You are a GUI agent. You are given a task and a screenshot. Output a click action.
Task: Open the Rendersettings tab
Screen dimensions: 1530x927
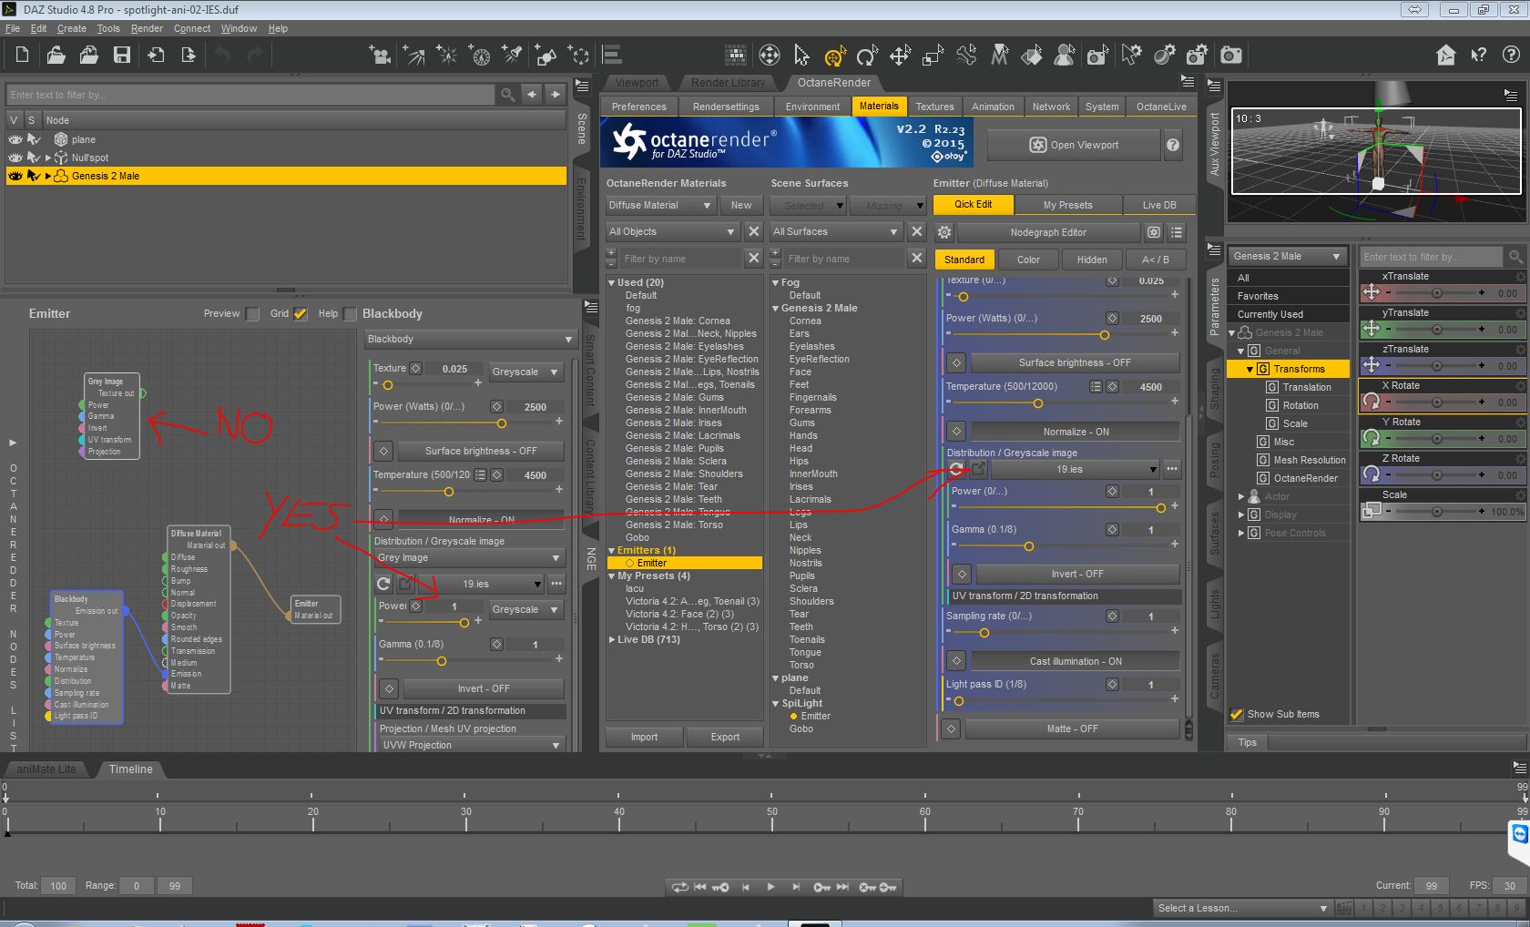726,107
